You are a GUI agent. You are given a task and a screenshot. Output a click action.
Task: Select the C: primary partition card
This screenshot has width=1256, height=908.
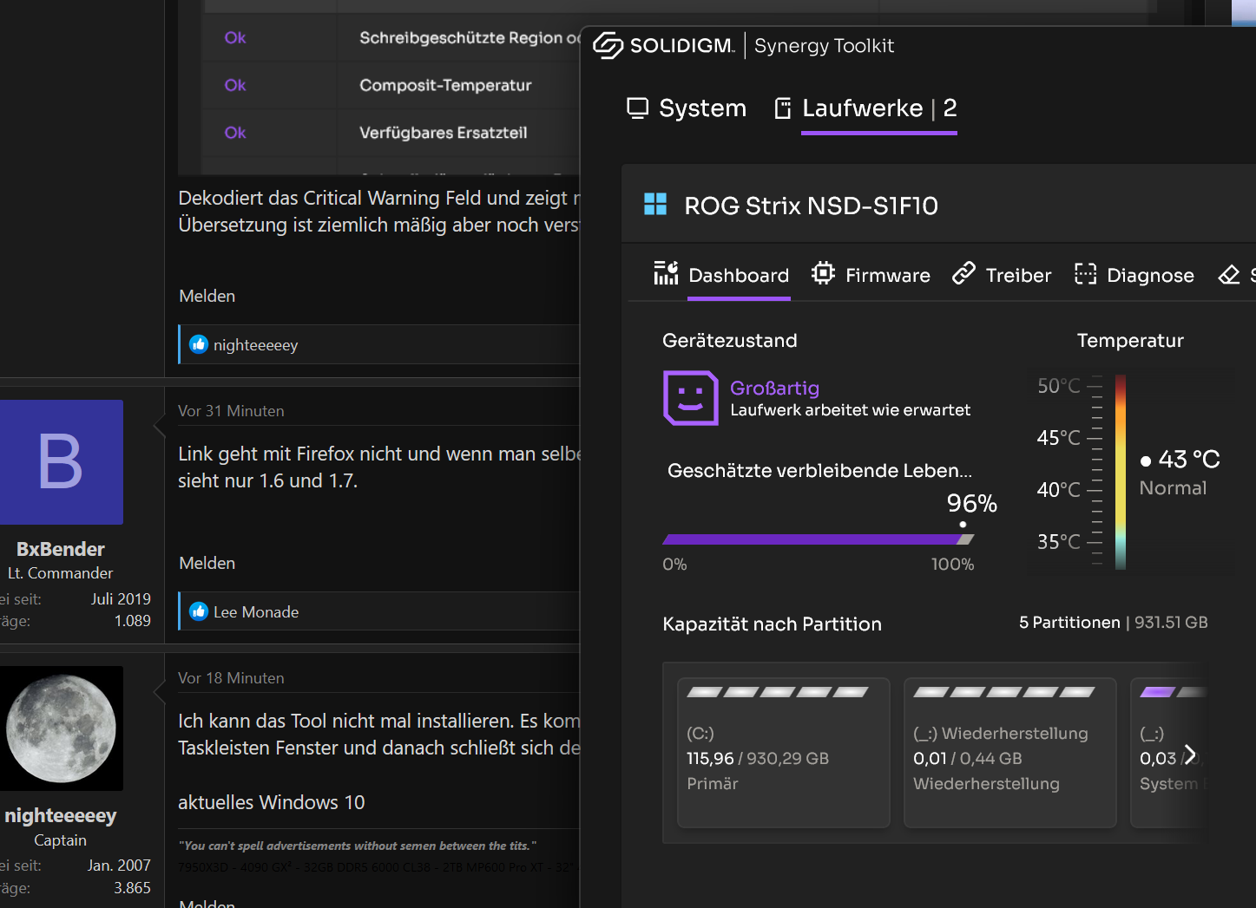click(x=783, y=752)
